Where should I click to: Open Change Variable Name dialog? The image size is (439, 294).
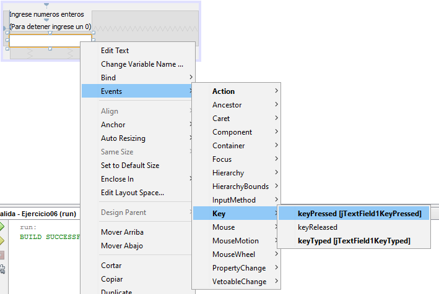[x=142, y=64]
